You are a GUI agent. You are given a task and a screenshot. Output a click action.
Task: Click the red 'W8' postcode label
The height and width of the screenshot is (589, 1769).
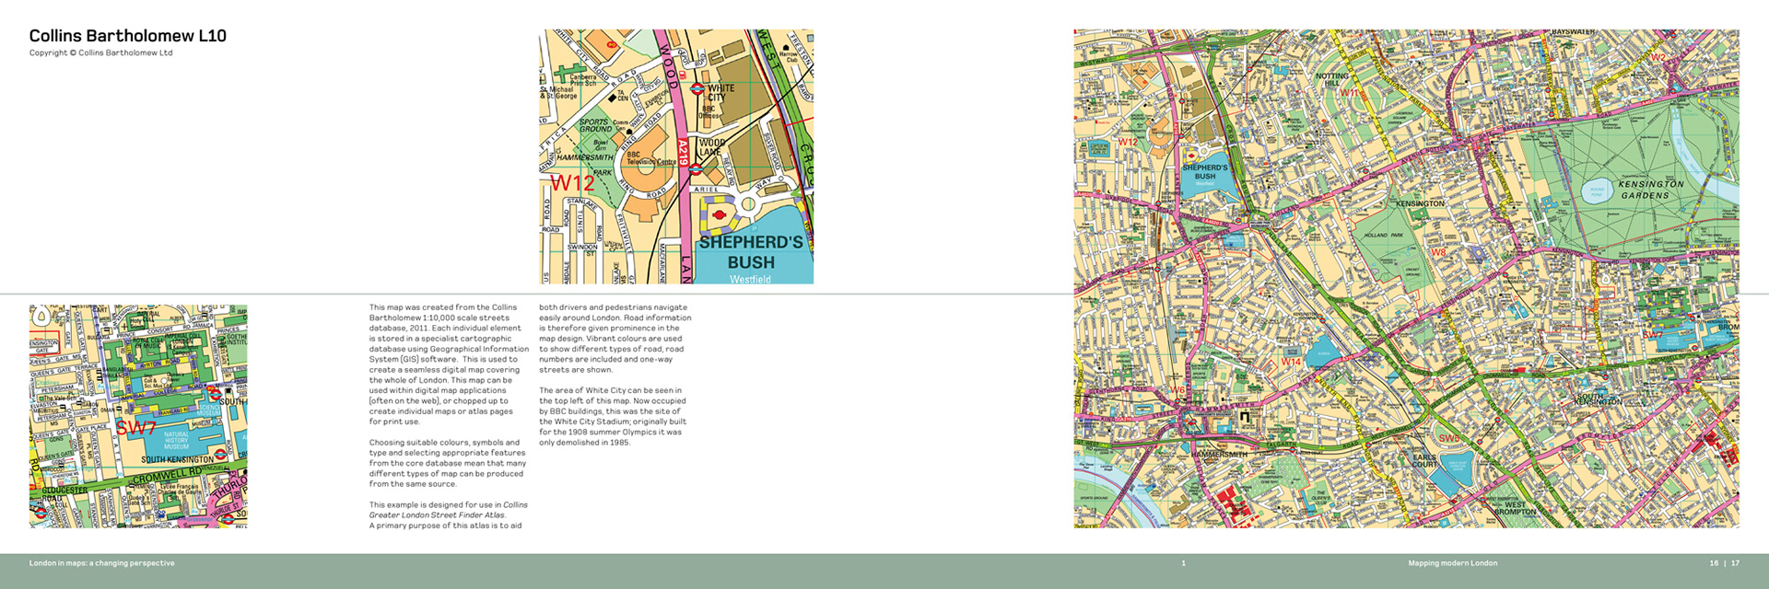[x=1438, y=252]
